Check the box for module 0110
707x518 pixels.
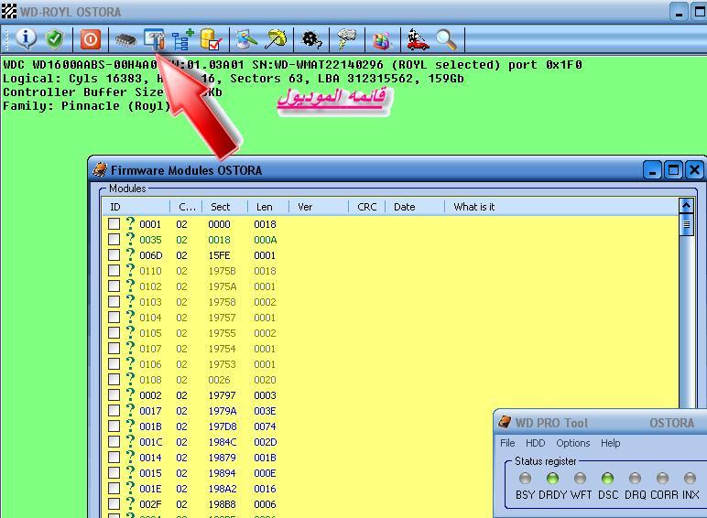pos(114,270)
